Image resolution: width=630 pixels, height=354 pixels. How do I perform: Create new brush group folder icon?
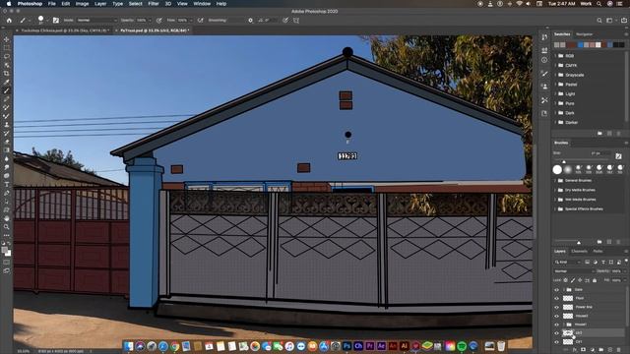click(x=599, y=242)
